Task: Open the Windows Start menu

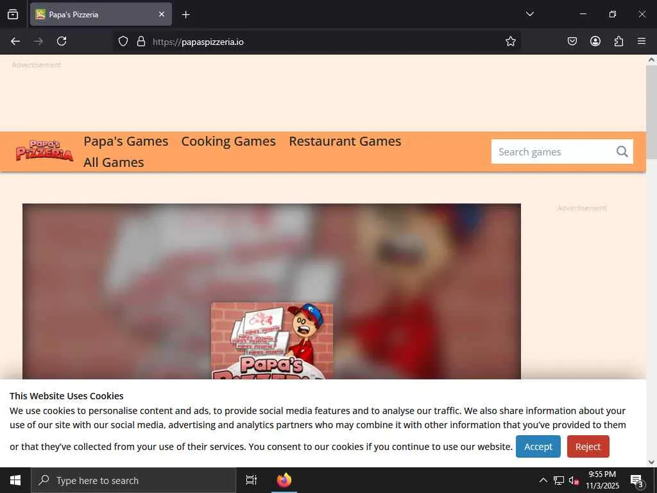Action: tap(15, 480)
